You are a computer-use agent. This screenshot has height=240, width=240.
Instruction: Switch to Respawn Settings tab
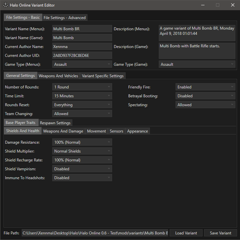[55, 123]
